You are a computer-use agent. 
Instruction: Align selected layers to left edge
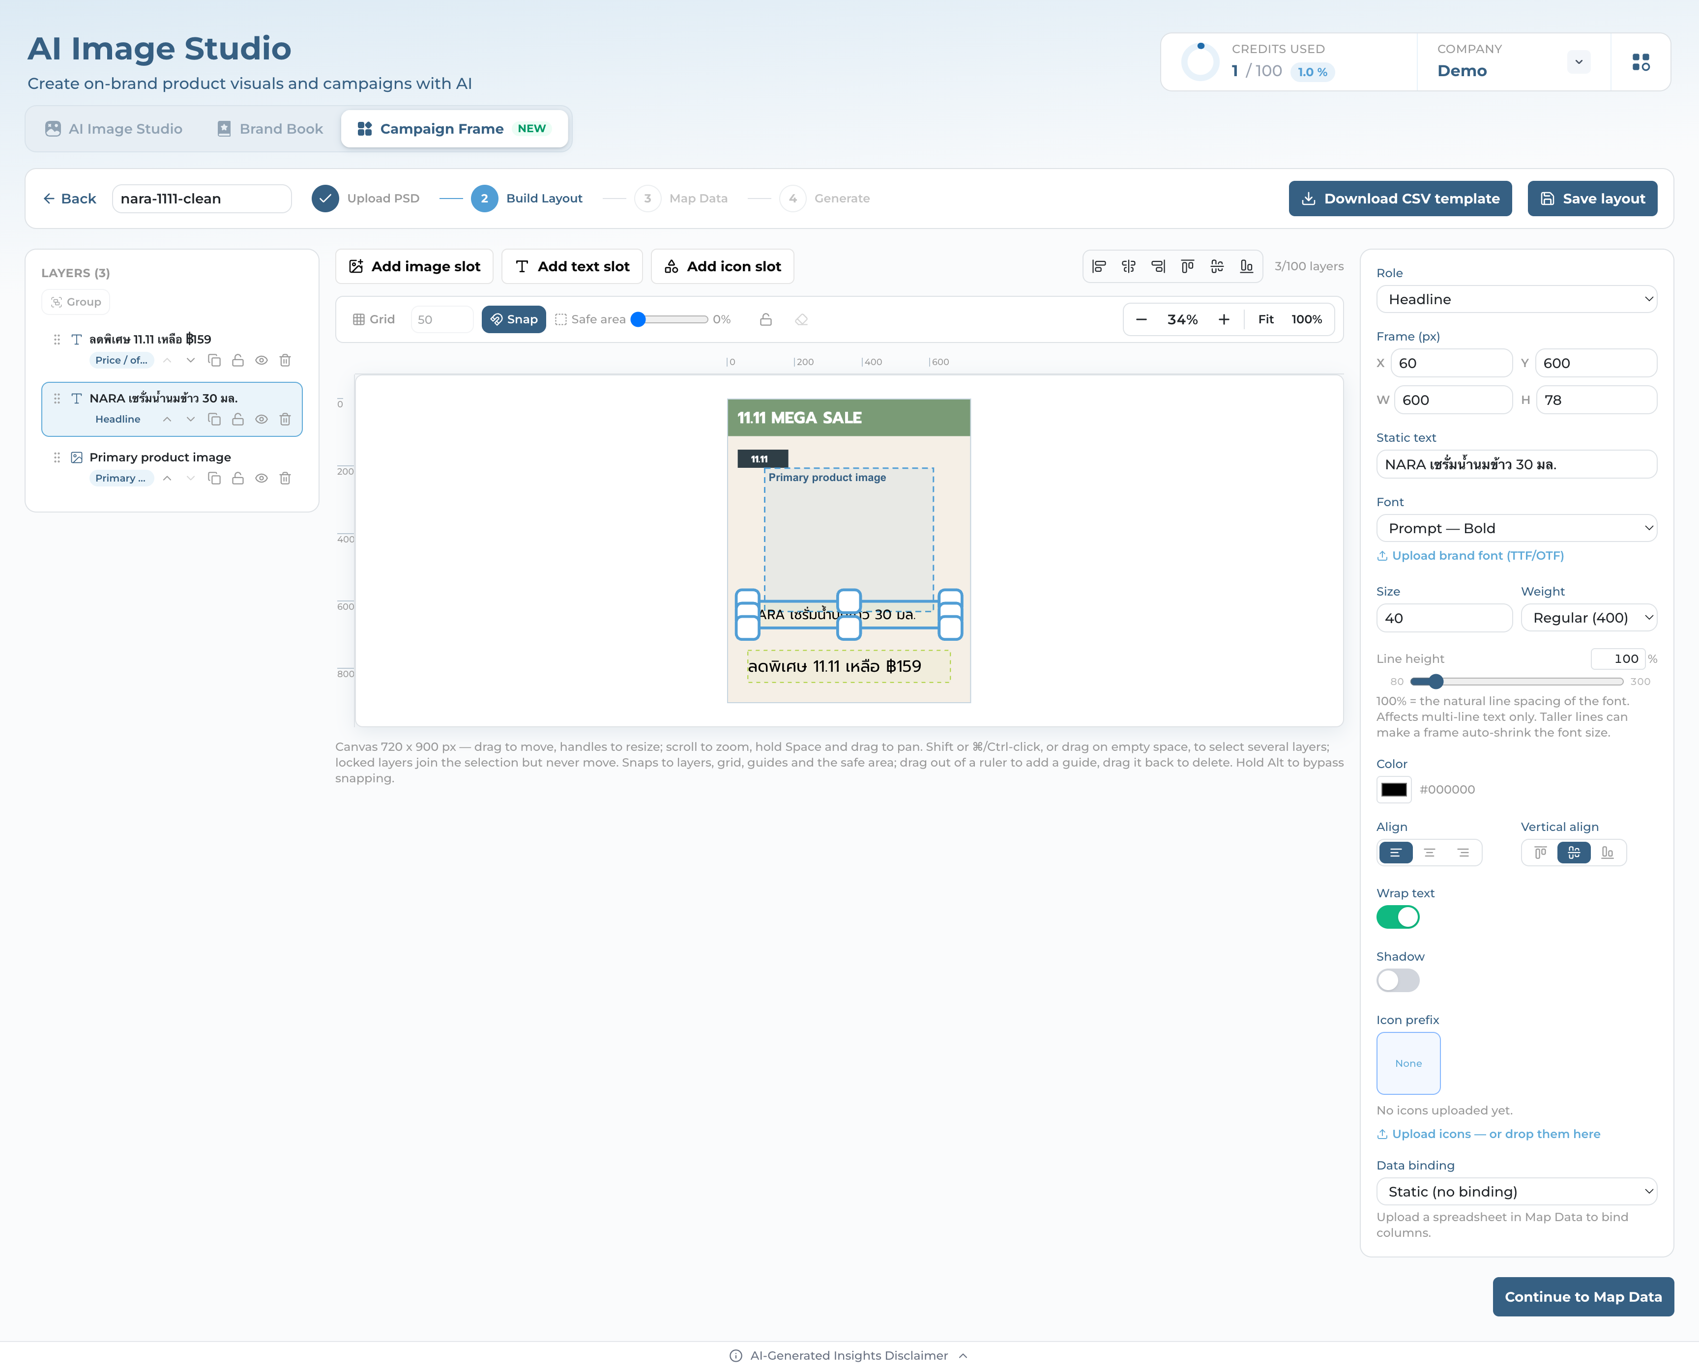(x=1099, y=267)
